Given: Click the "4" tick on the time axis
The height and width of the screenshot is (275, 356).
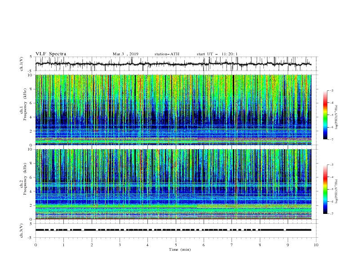Looking at the screenshot, I should click(x=147, y=245).
